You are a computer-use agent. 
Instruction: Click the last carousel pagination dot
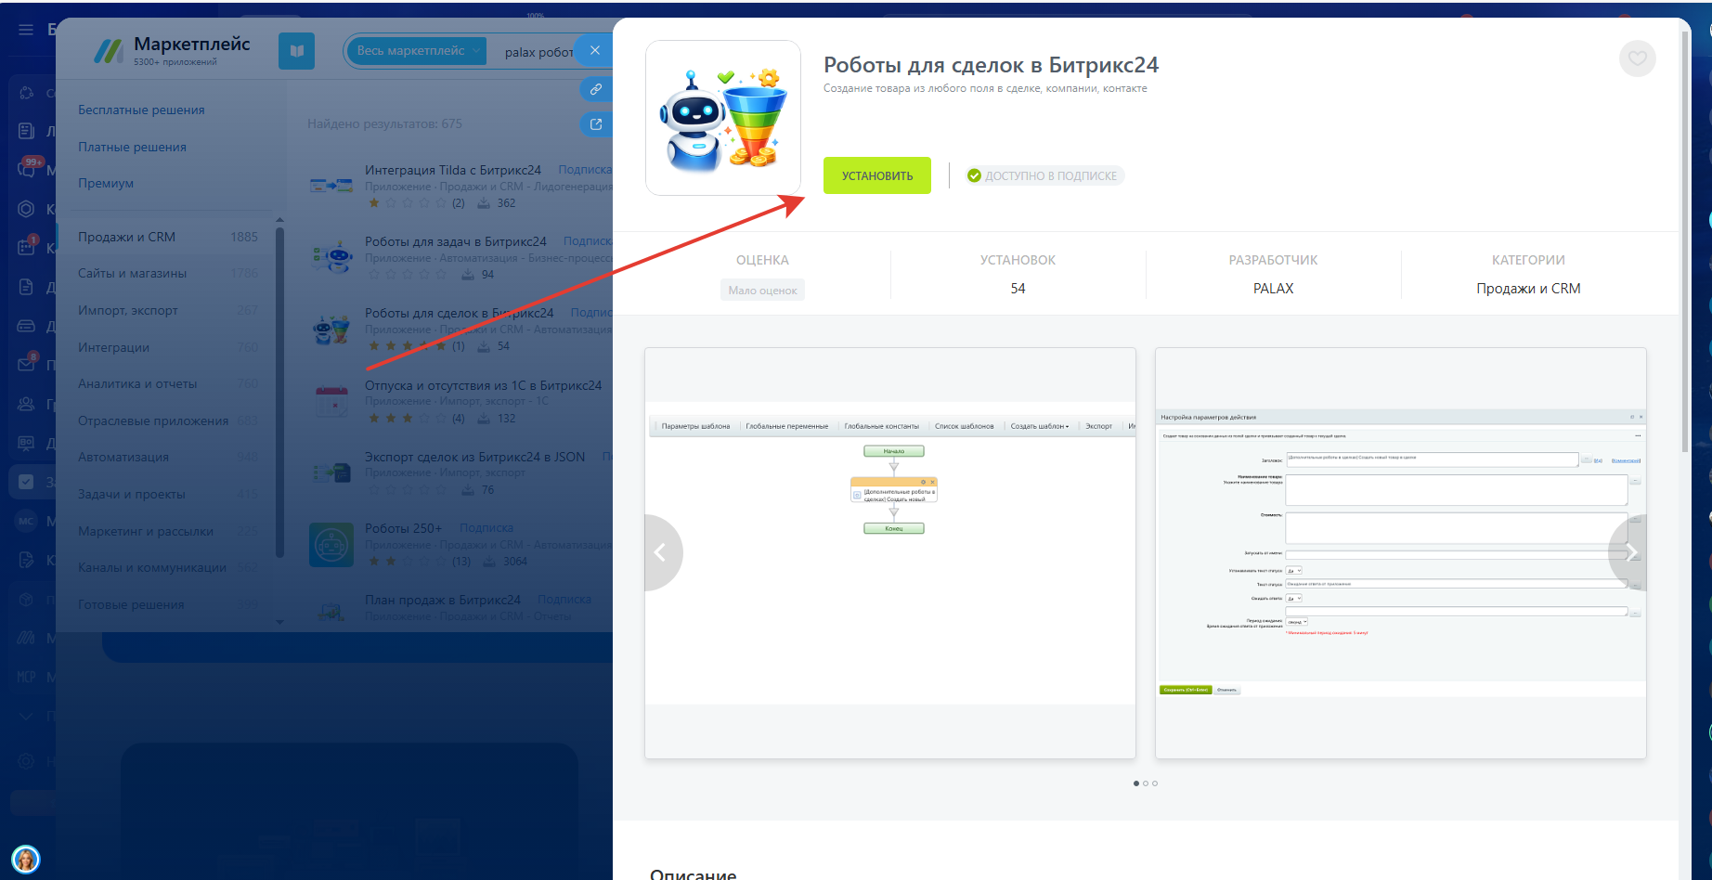(1155, 783)
